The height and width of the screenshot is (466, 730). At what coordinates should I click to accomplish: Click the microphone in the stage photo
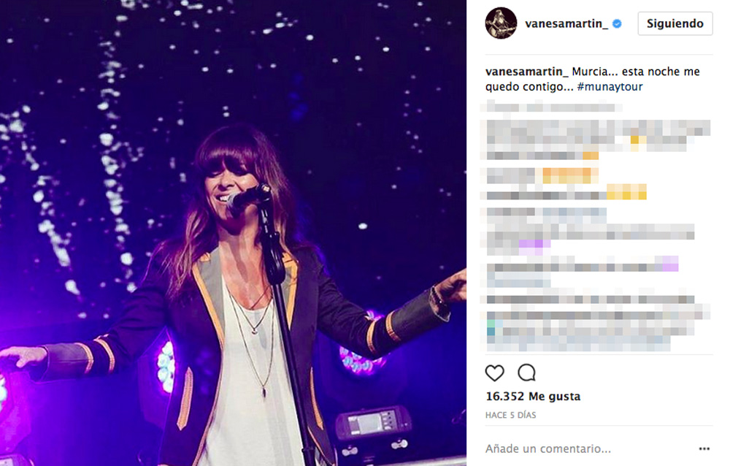pos(249,196)
